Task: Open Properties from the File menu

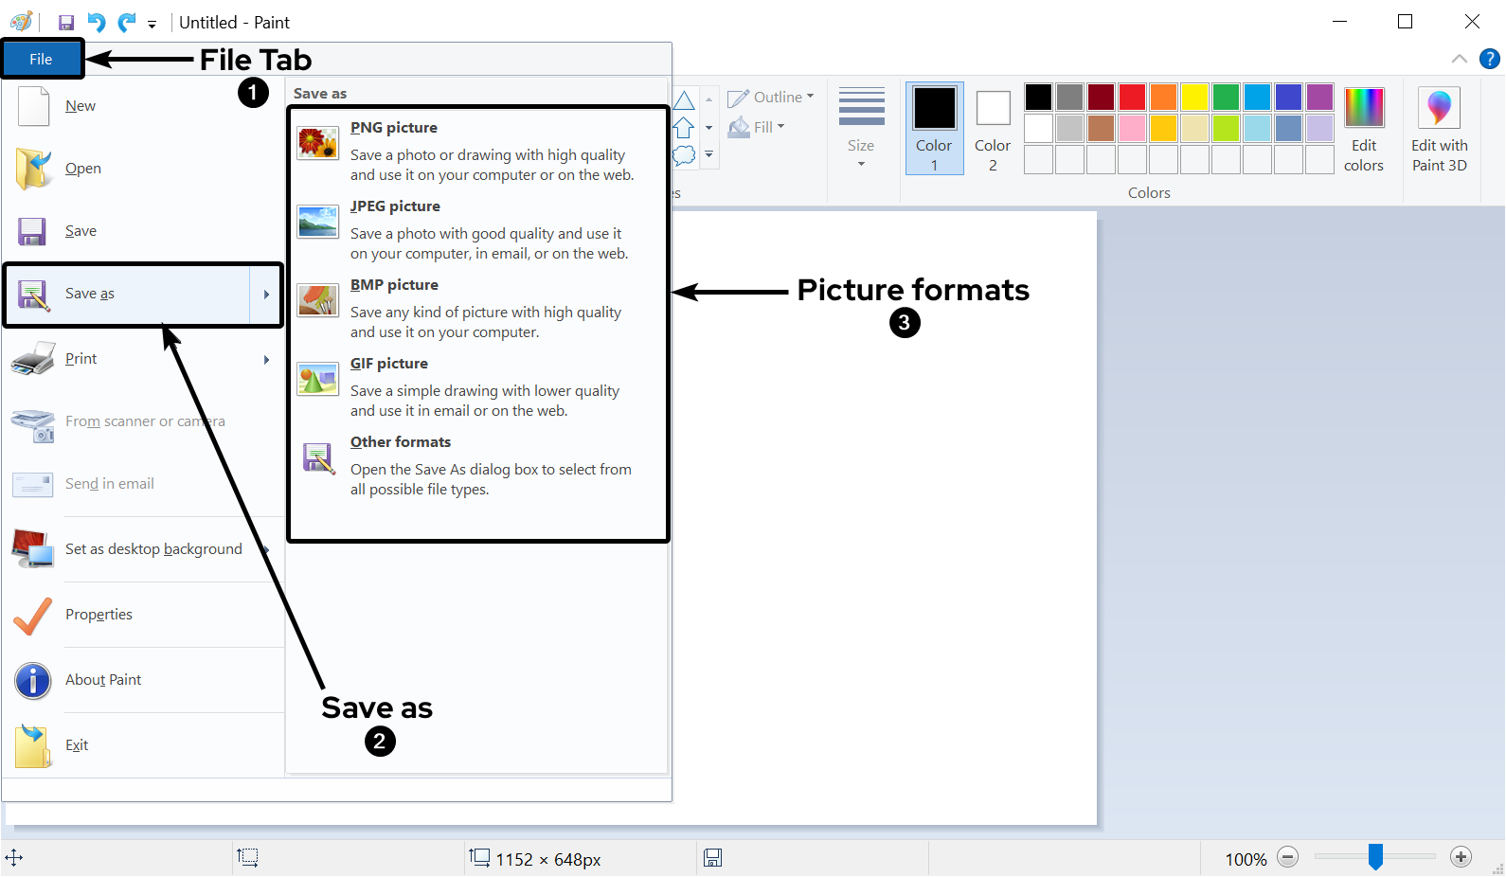Action: [x=143, y=615]
